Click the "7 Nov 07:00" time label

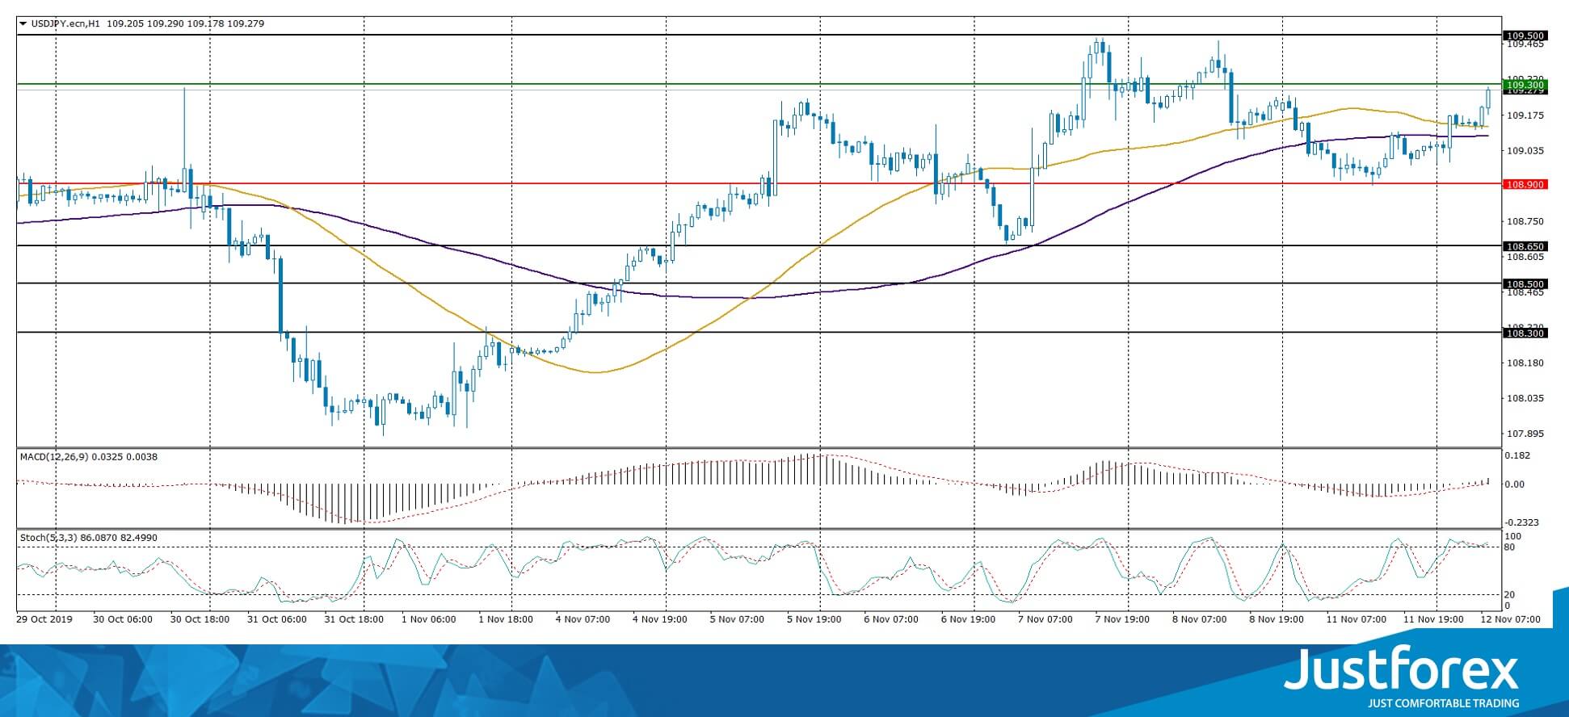tap(1045, 620)
